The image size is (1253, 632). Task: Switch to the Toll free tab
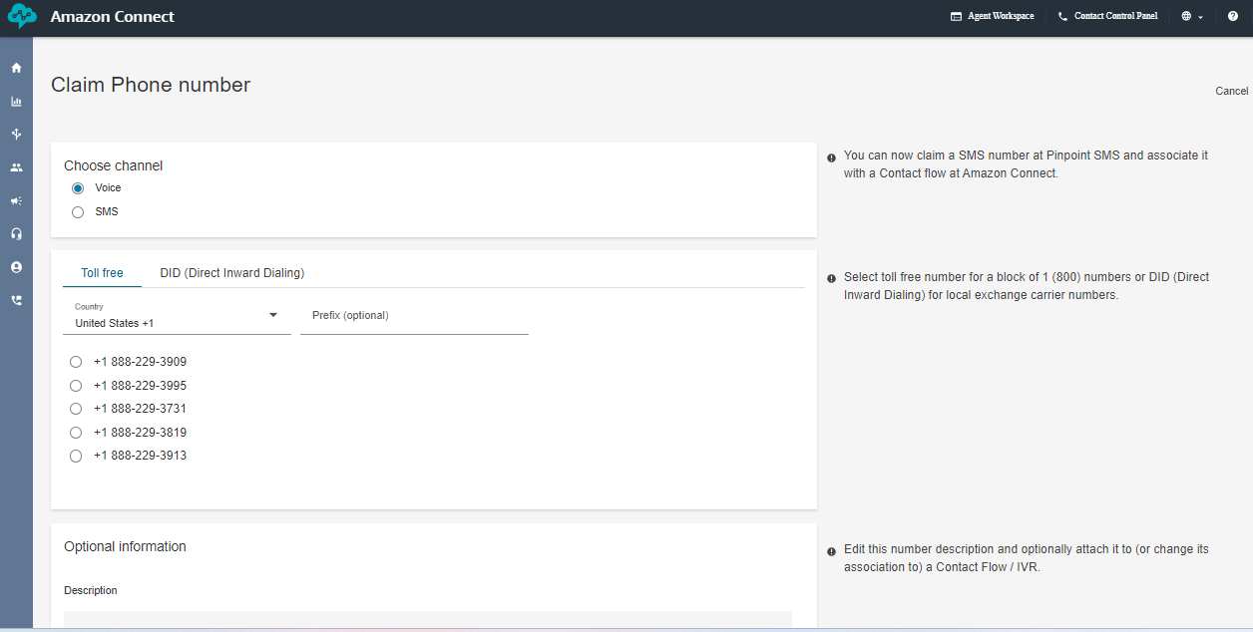102,272
